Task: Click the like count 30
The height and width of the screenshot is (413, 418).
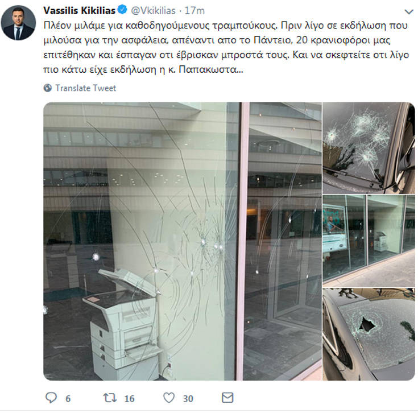Action: [188, 399]
